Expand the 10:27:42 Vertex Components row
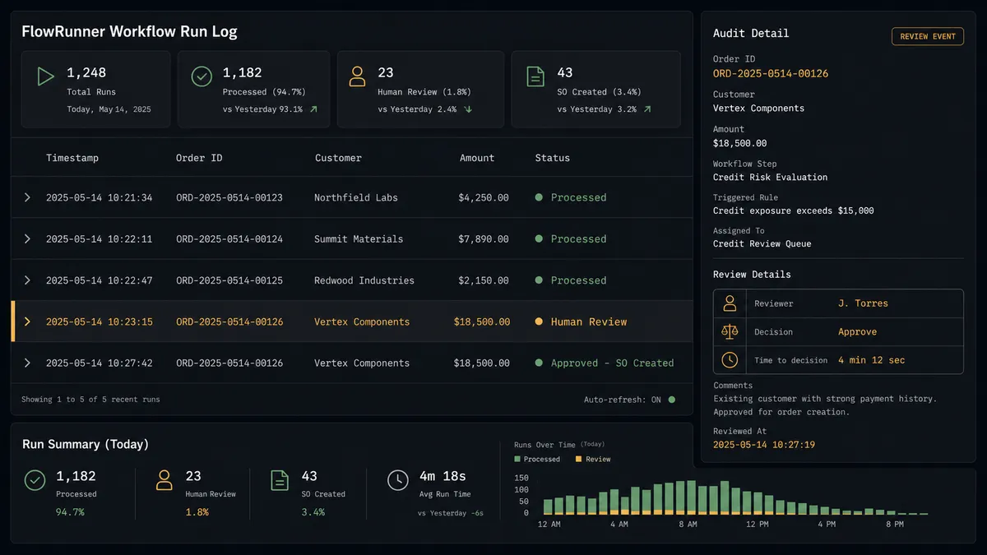The width and height of the screenshot is (987, 555). 27,363
